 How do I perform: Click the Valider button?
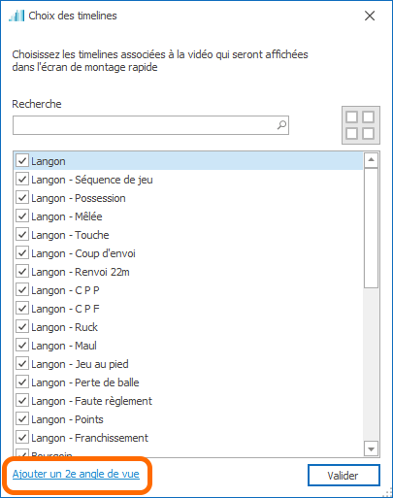coord(344,476)
